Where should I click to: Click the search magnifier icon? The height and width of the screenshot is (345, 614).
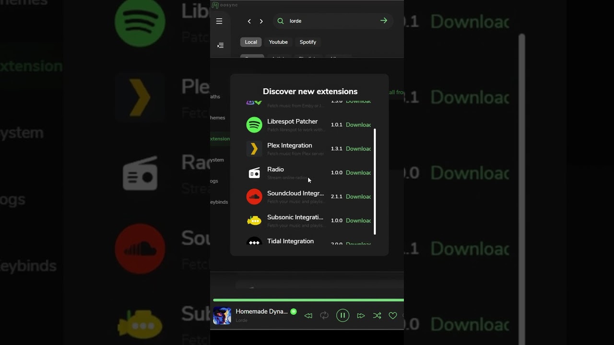pyautogui.click(x=281, y=21)
